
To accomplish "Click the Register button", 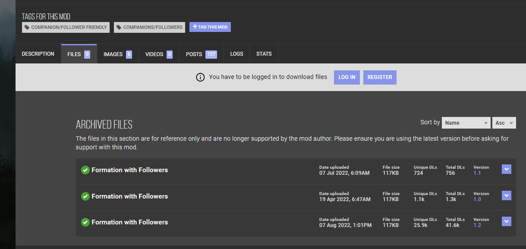I will coord(380,77).
